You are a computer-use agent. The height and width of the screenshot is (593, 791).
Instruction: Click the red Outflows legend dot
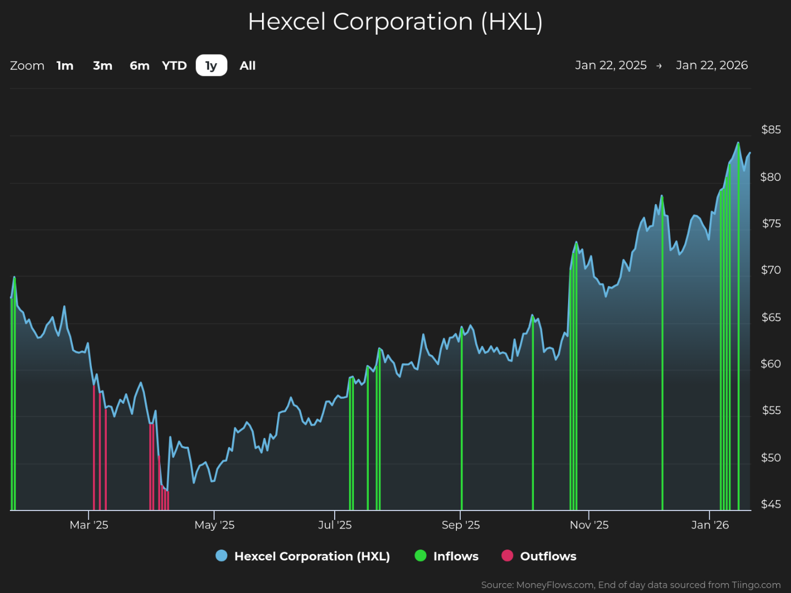[508, 556]
